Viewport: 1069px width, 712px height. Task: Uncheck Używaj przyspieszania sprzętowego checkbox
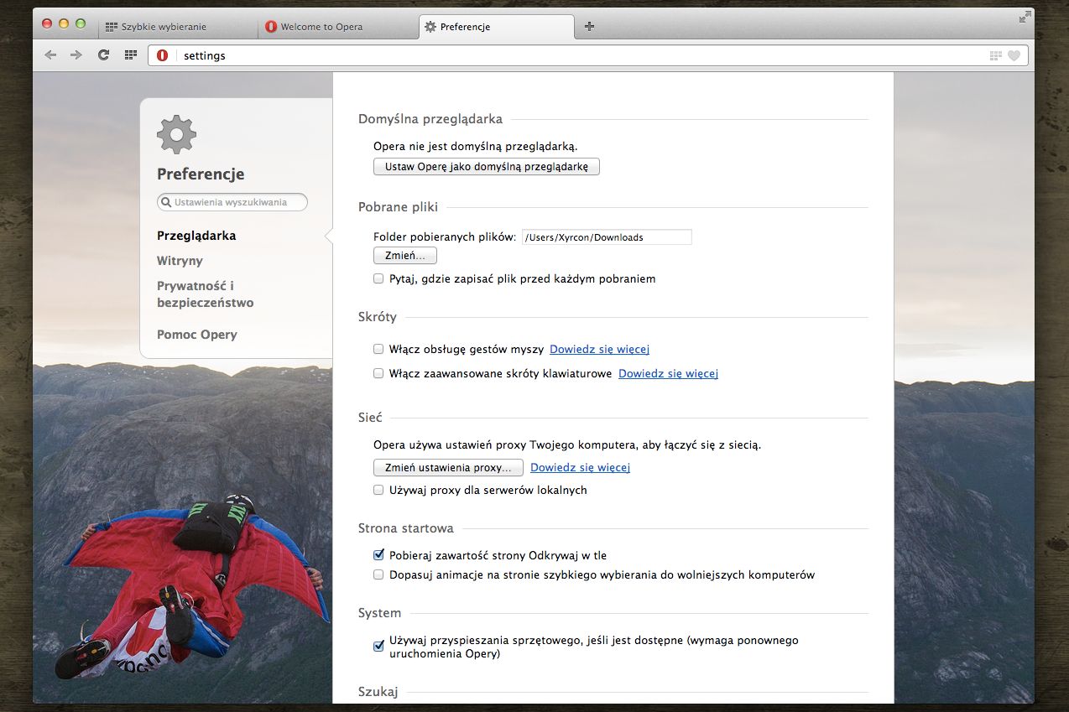tap(378, 647)
